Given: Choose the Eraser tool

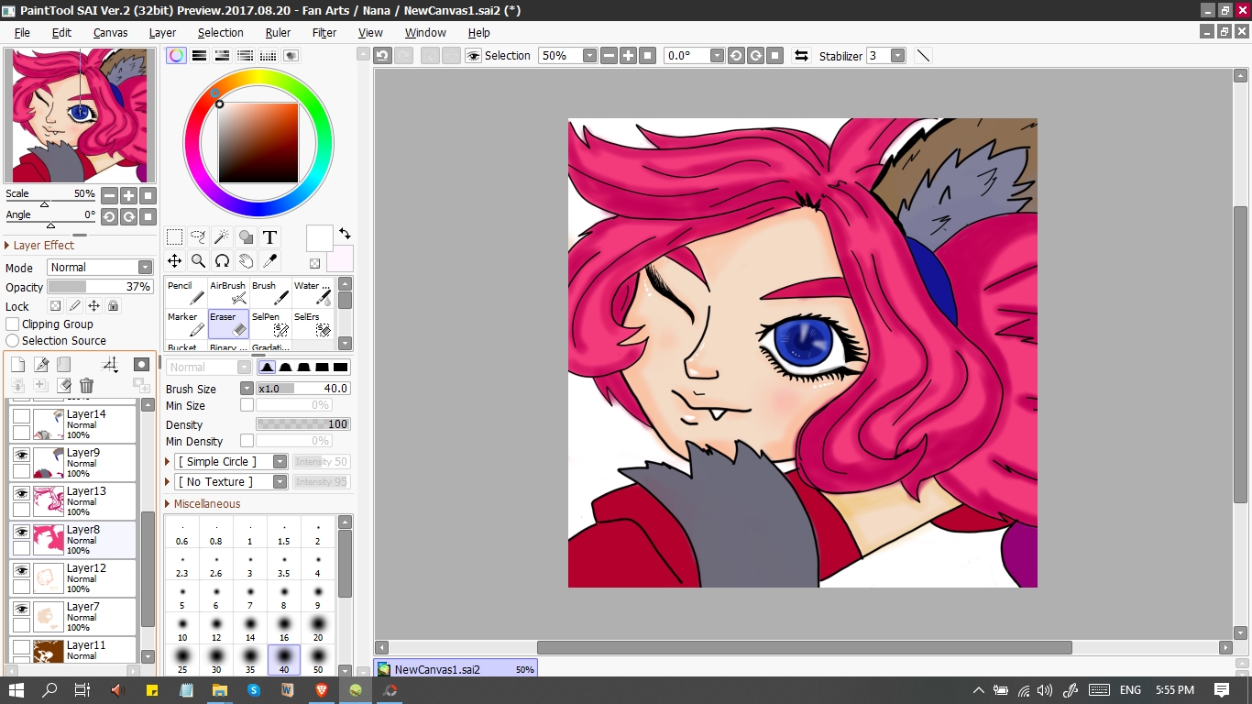Looking at the screenshot, I should (228, 324).
